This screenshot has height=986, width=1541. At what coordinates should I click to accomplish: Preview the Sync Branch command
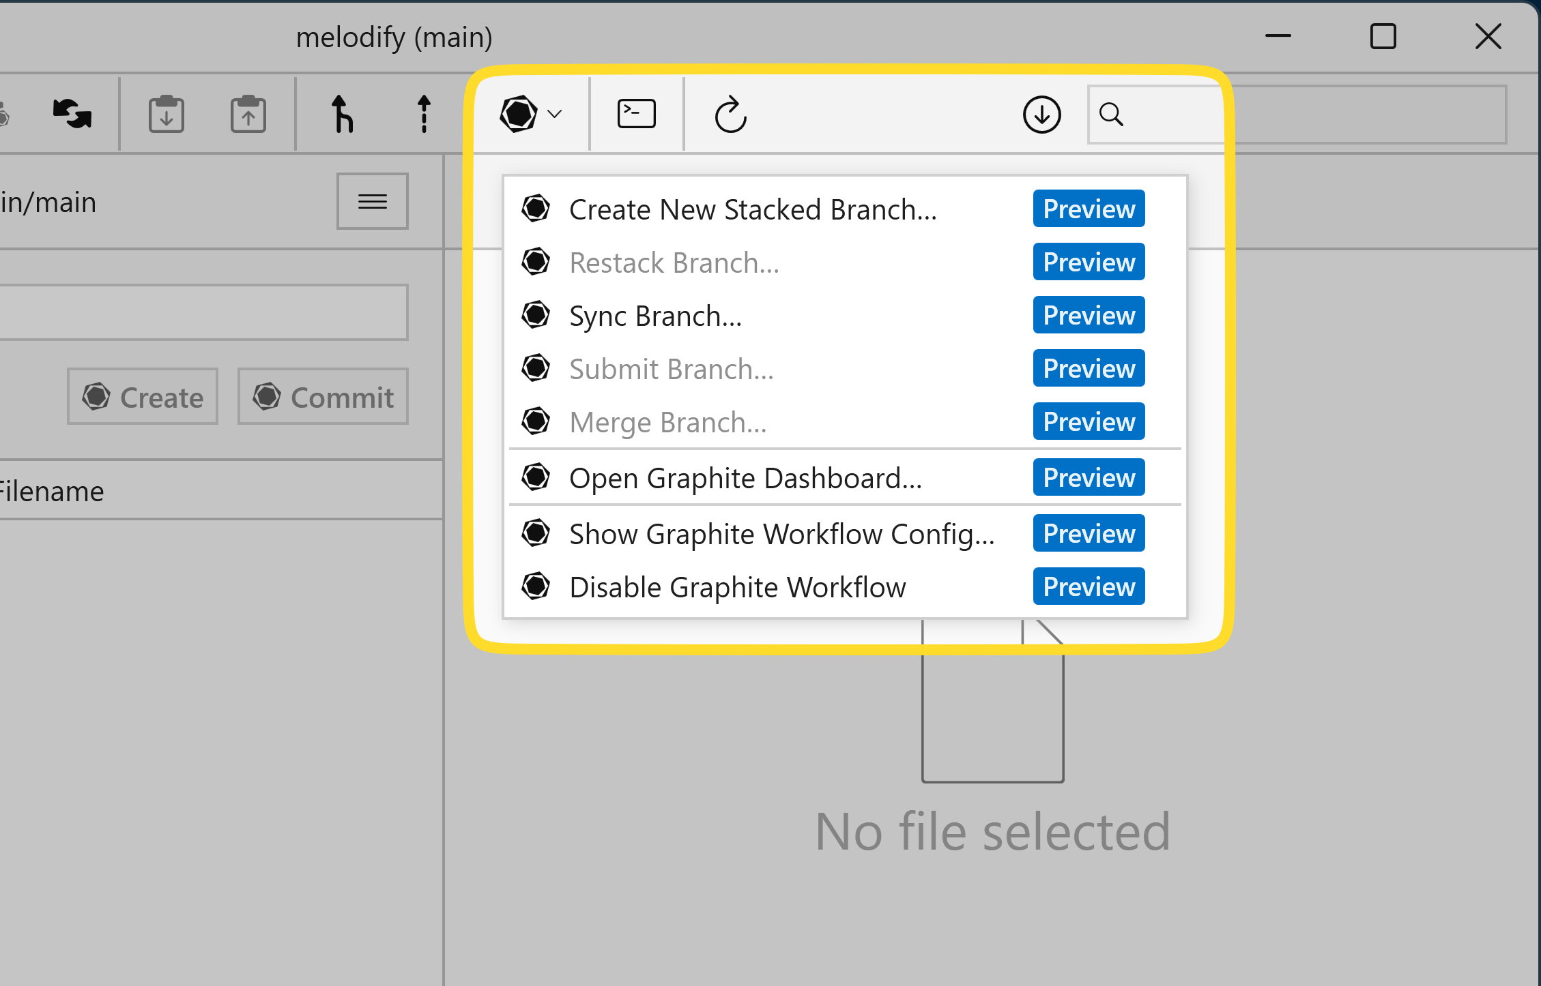(x=1088, y=315)
